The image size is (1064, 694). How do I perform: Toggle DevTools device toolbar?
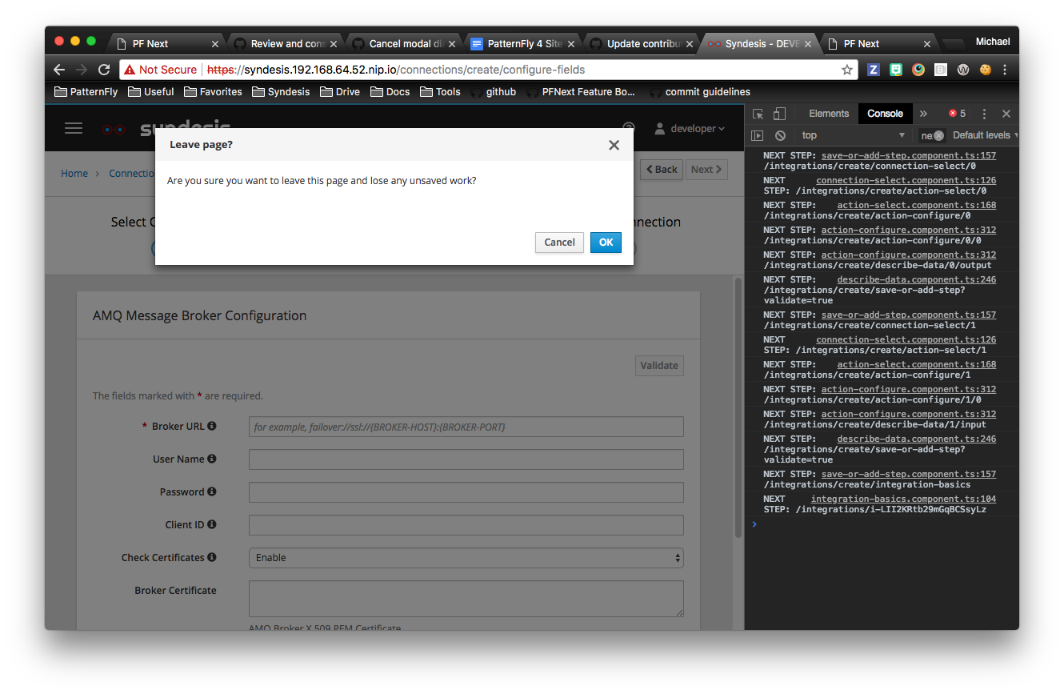click(x=780, y=114)
